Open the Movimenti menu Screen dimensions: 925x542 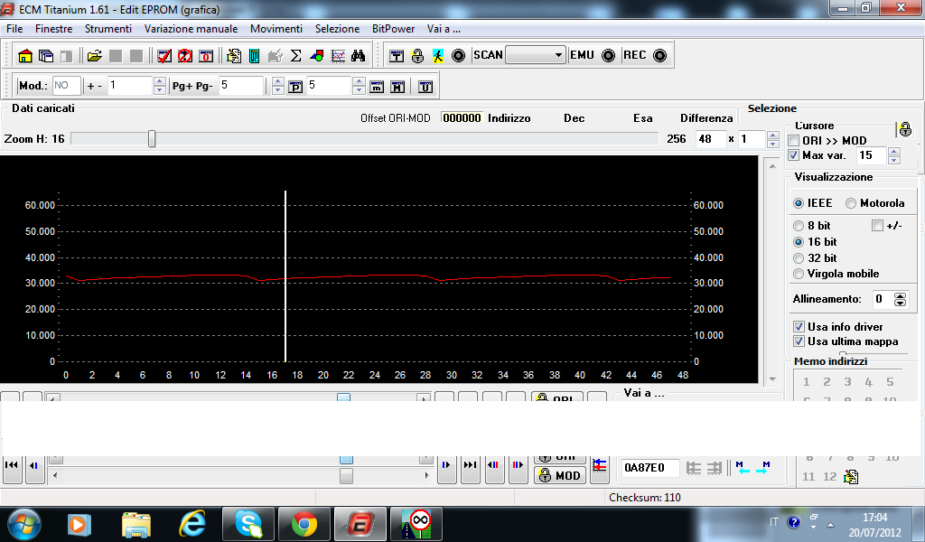[276, 29]
